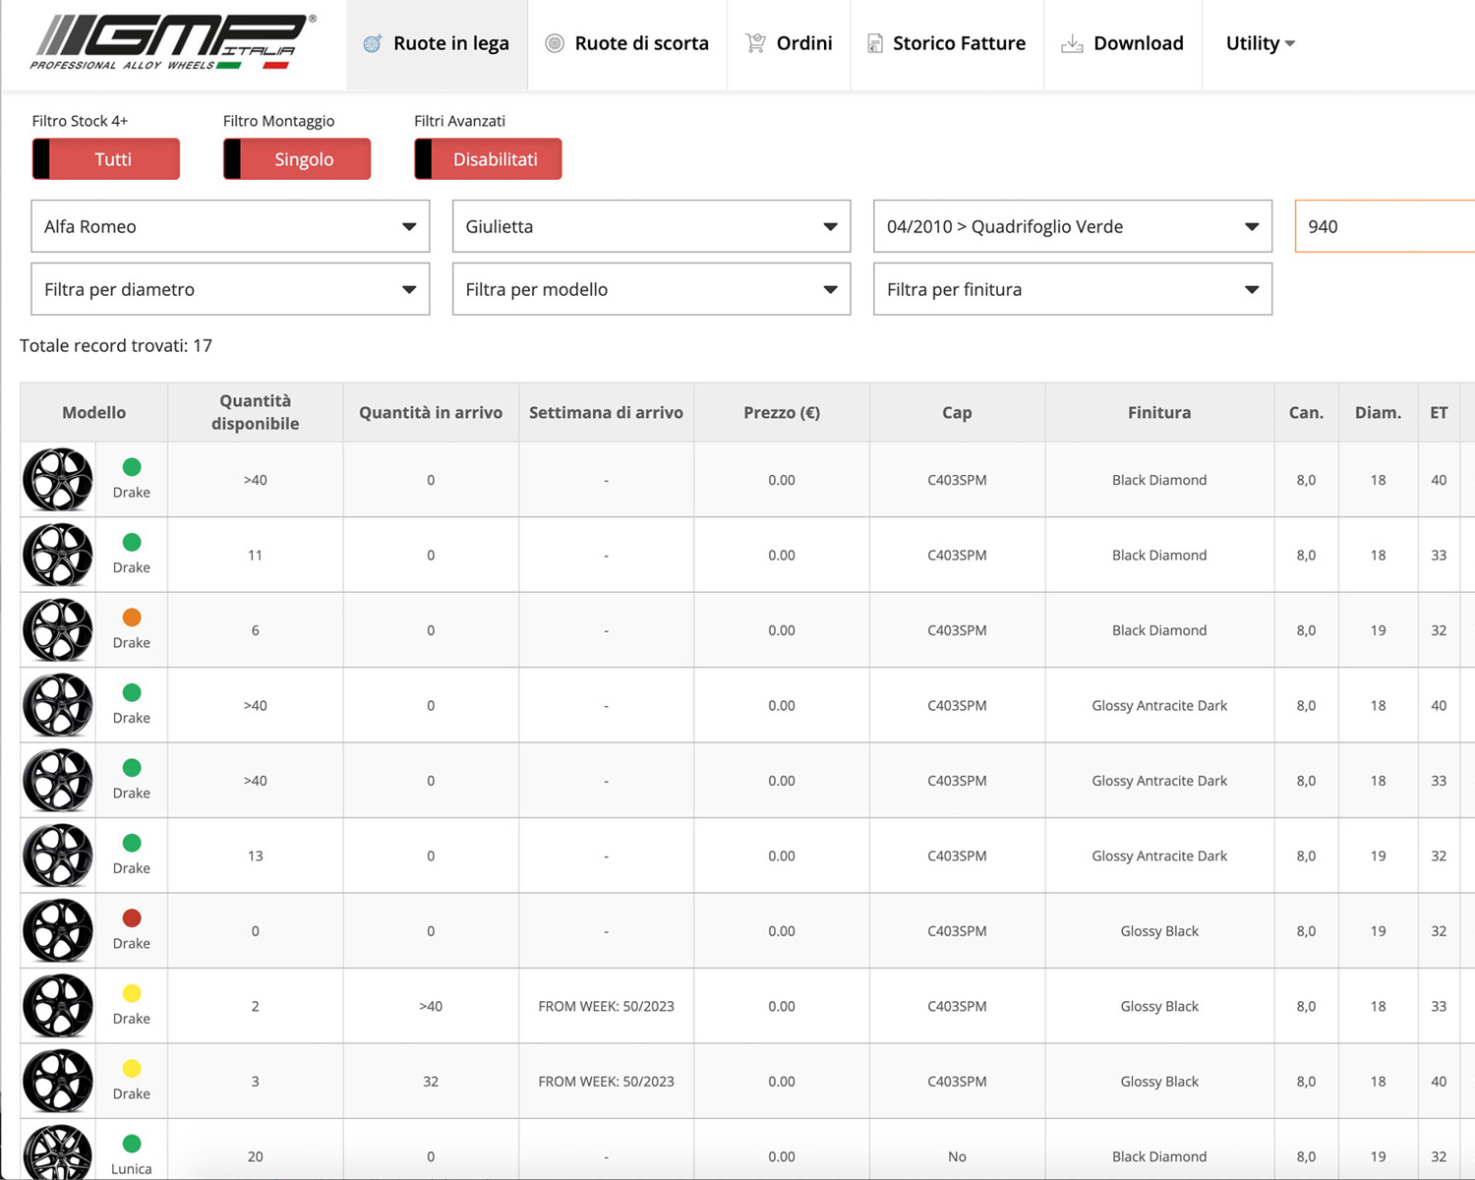Toggle the Filtro Montaggio switch labeled Singolo
Screen dimensions: 1475x1180
pos(297,159)
